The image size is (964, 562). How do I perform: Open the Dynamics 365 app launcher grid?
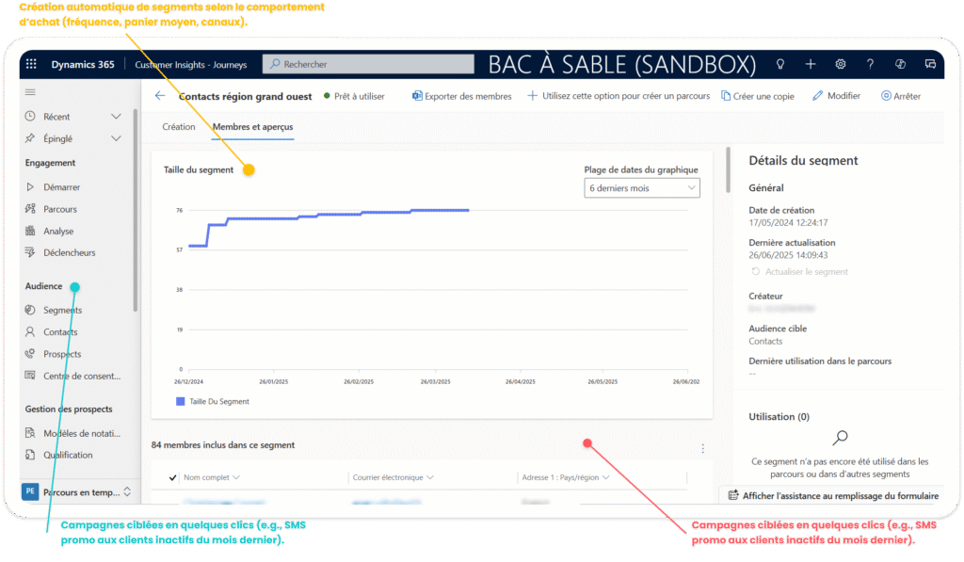pos(31,64)
